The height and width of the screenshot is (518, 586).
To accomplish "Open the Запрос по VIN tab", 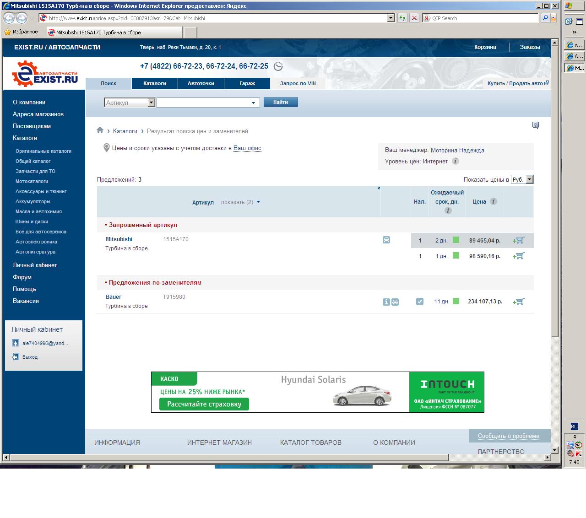I will coord(298,83).
